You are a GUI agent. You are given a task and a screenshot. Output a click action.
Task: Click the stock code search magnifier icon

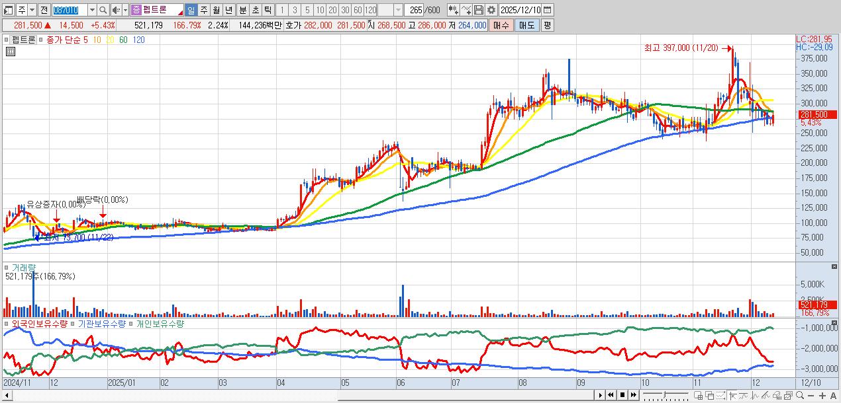click(103, 10)
